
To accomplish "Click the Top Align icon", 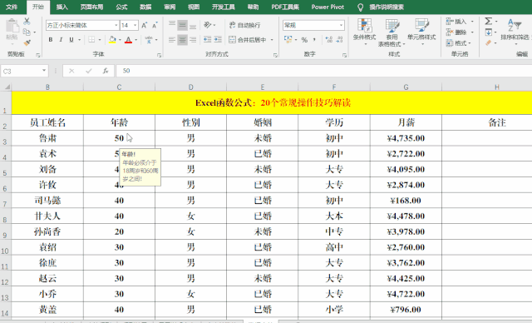I will [172, 25].
